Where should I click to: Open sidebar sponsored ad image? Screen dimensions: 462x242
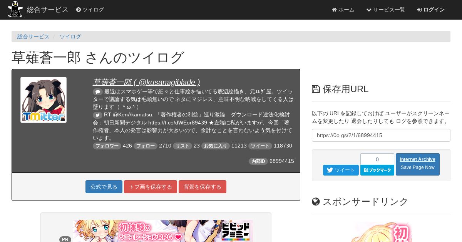[381, 232]
